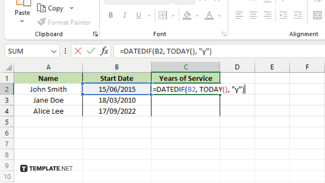This screenshot has height=183, width=325.
Task: Cancel the formula entry with the red X
Action: pyautogui.click(x=78, y=51)
